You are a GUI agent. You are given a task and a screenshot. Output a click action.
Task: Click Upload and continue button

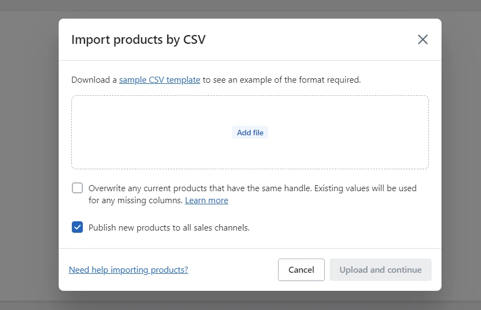point(380,270)
